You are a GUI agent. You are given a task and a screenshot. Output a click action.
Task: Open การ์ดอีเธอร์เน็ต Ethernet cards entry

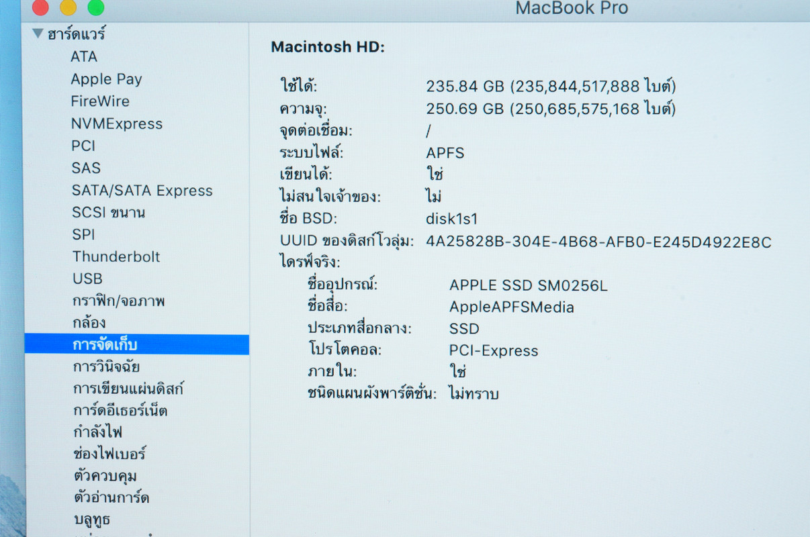click(x=120, y=410)
